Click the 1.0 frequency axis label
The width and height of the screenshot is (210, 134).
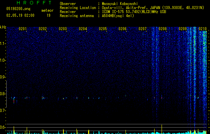click(x=3, y=60)
